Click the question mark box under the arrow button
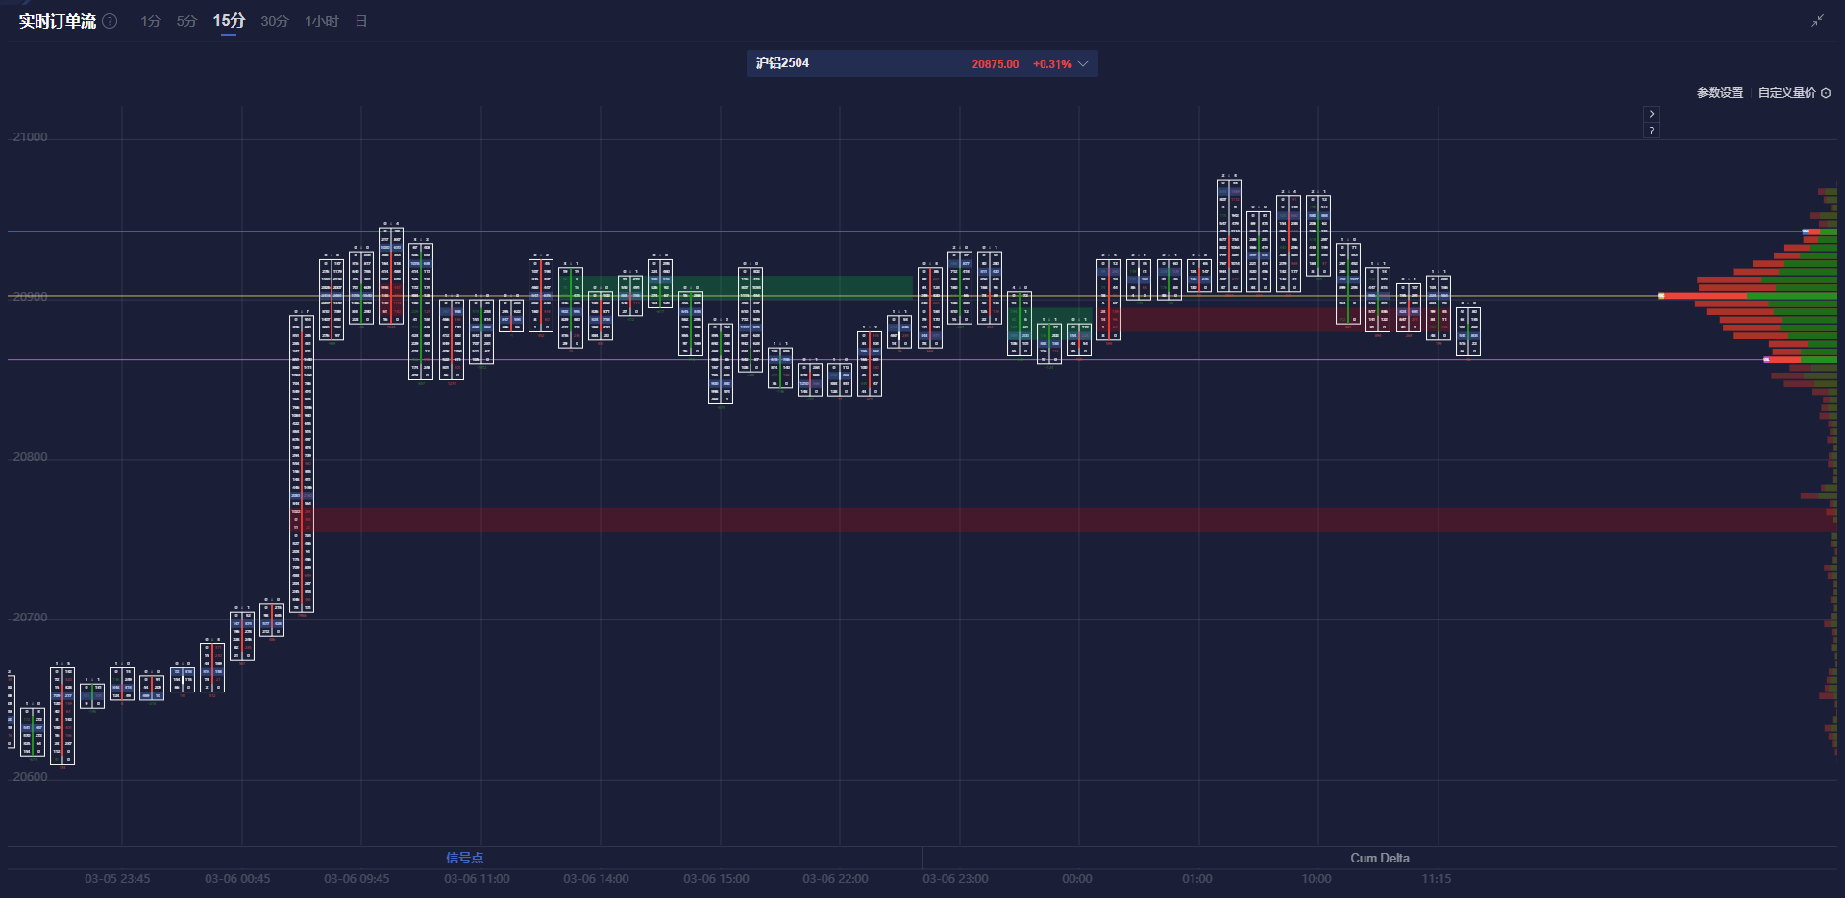The height and width of the screenshot is (898, 1845). pos(1651,130)
